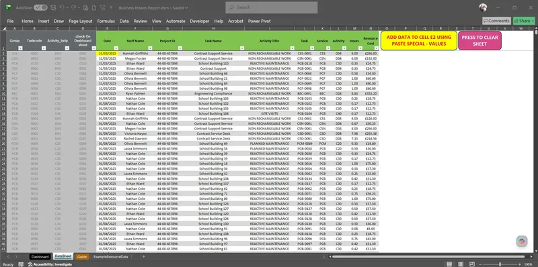This screenshot has width=538, height=267.
Task: Switch to the ExampleResourceData sheet tab
Action: (110, 257)
